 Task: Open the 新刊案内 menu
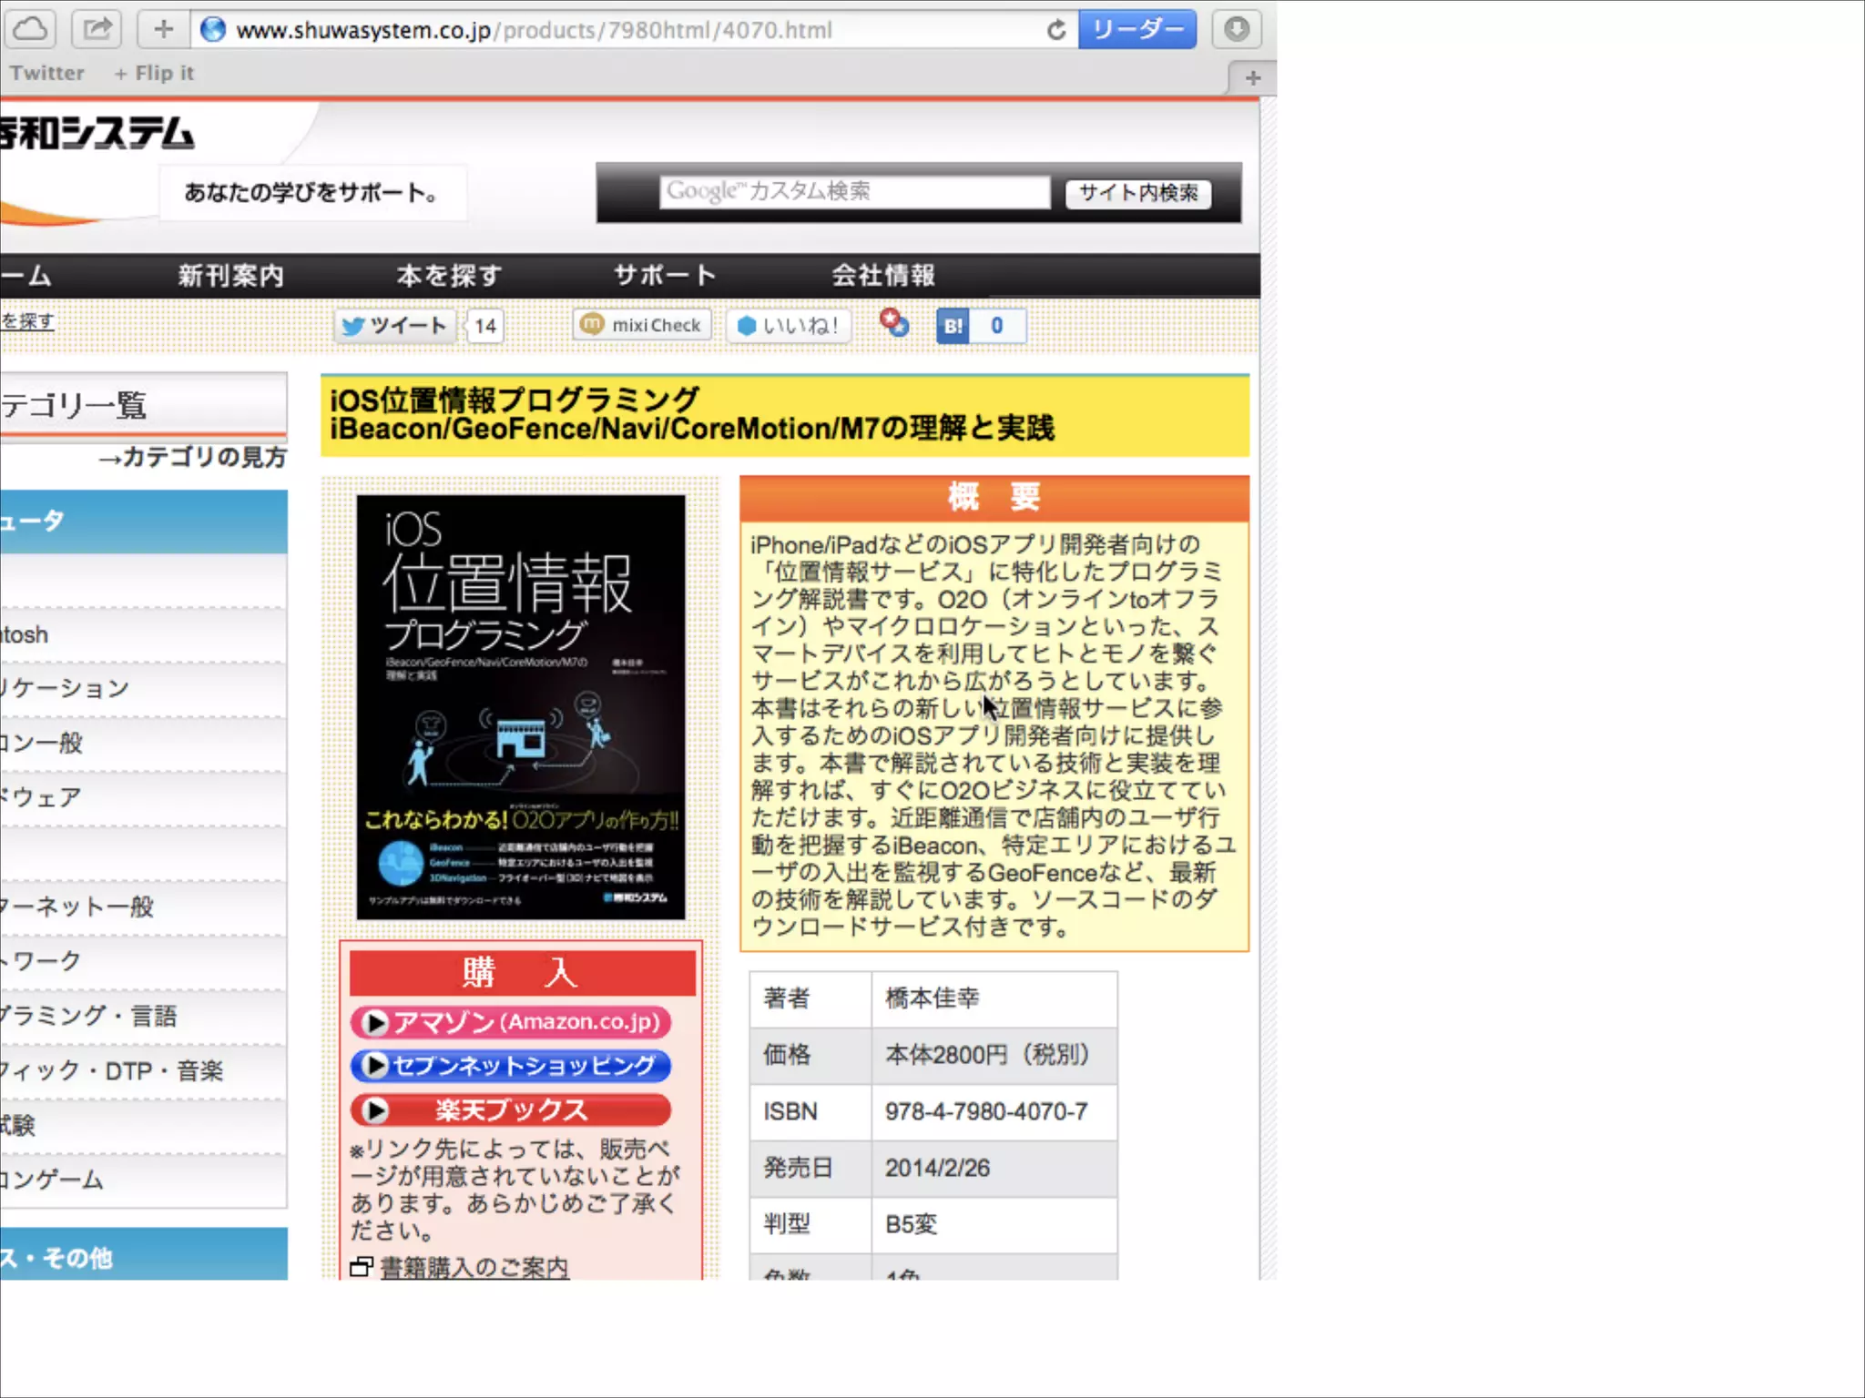[x=231, y=275]
